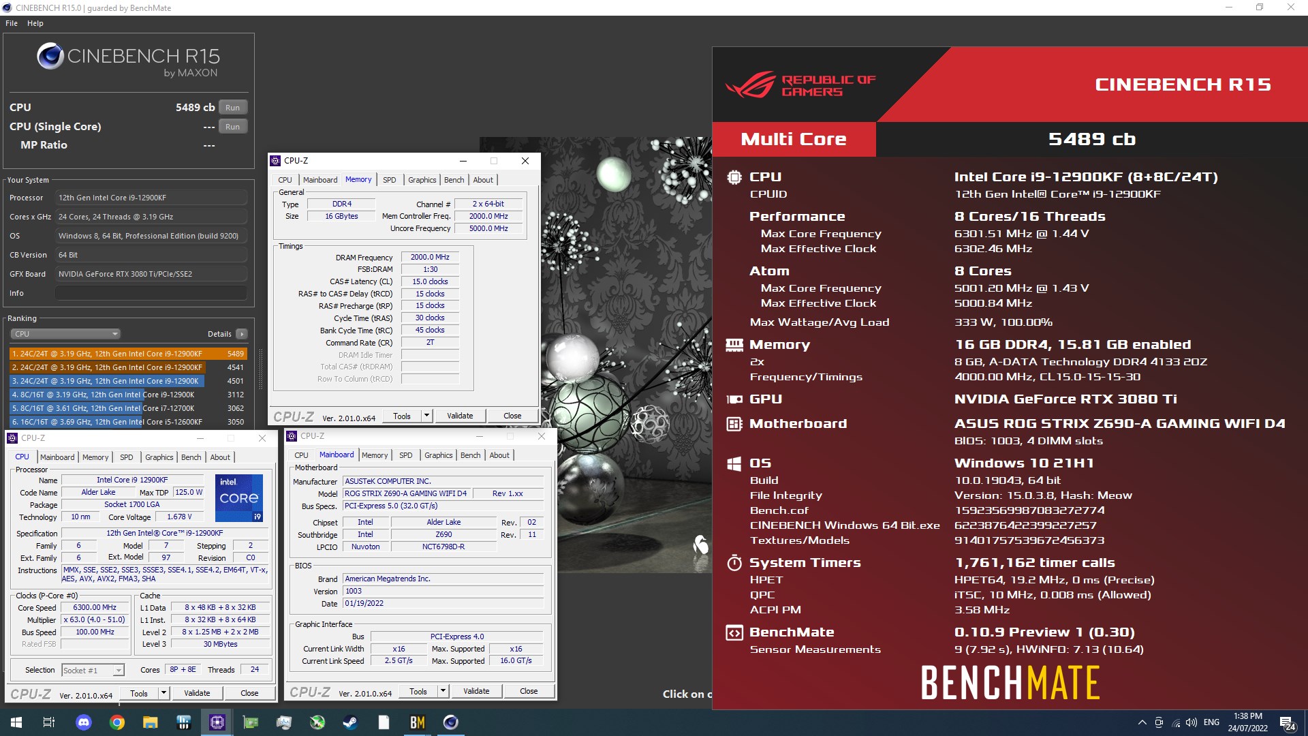Open the volume control in system tray
The height and width of the screenshot is (736, 1308).
[x=1192, y=722]
